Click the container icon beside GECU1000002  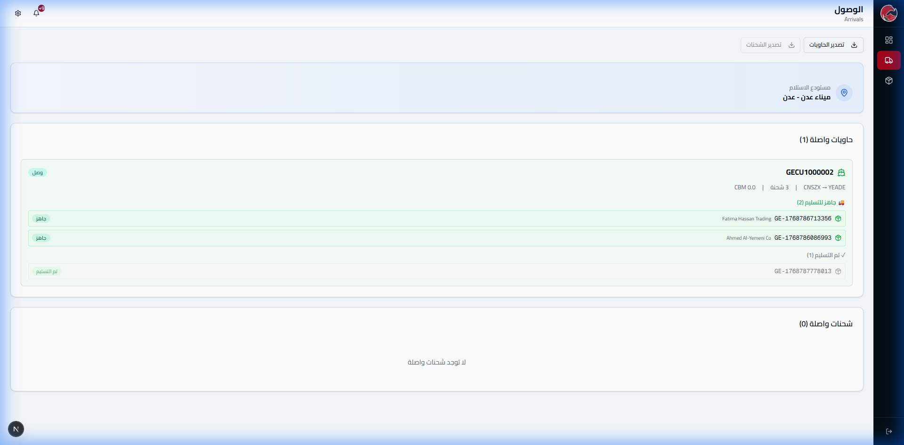[841, 173]
